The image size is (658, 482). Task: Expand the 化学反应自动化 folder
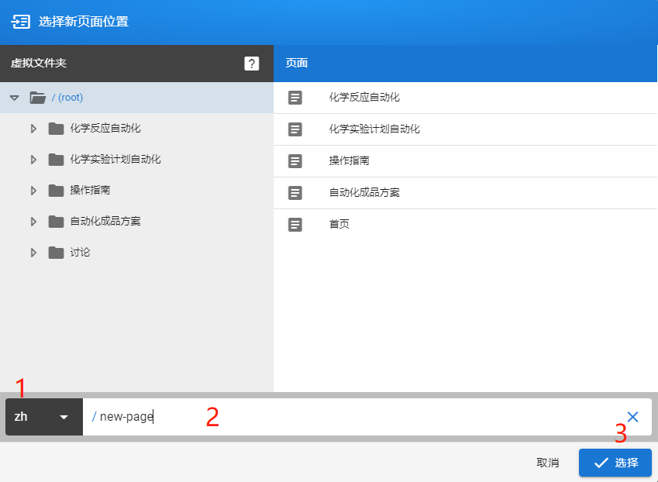click(33, 128)
